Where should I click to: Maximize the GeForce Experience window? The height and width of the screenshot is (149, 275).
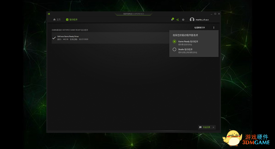pyautogui.click(x=215, y=14)
